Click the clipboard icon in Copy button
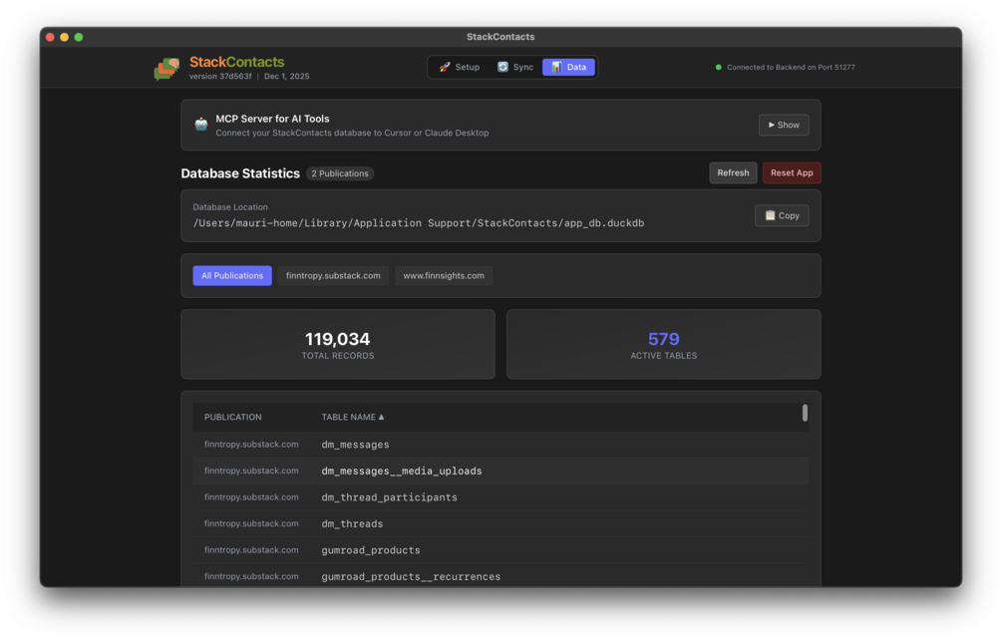 [770, 216]
